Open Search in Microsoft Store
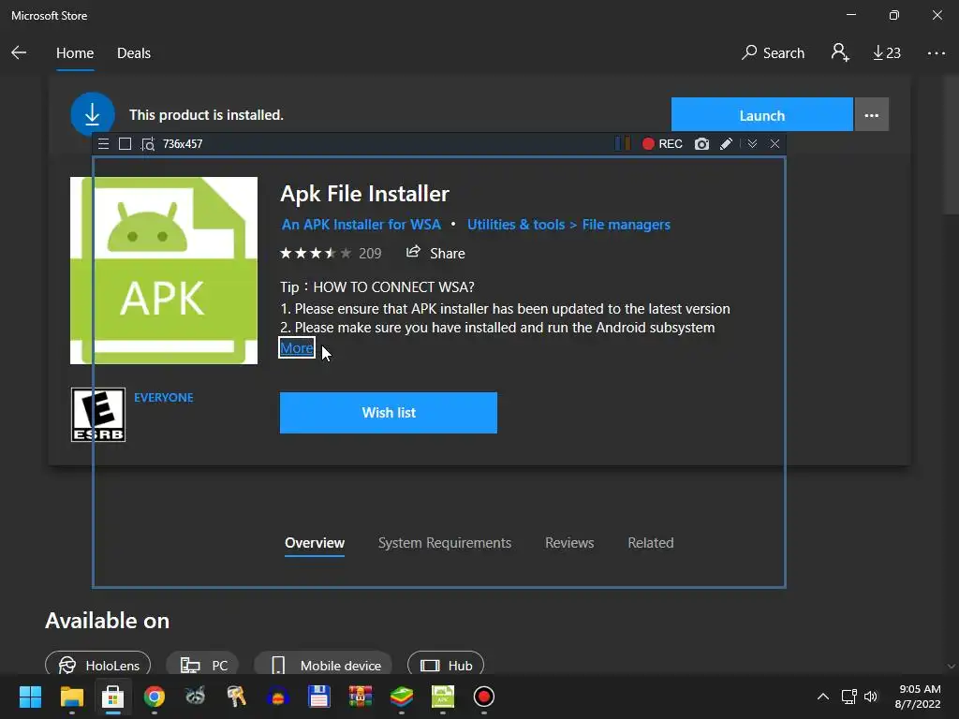The image size is (959, 719). pos(773,53)
